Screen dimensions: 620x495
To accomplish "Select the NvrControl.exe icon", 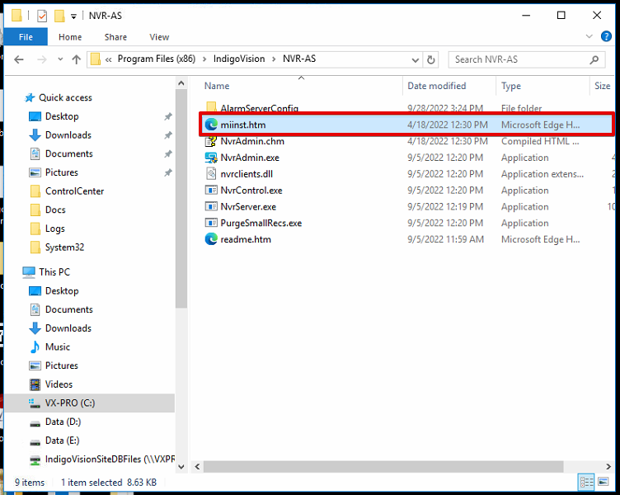I will (x=211, y=191).
